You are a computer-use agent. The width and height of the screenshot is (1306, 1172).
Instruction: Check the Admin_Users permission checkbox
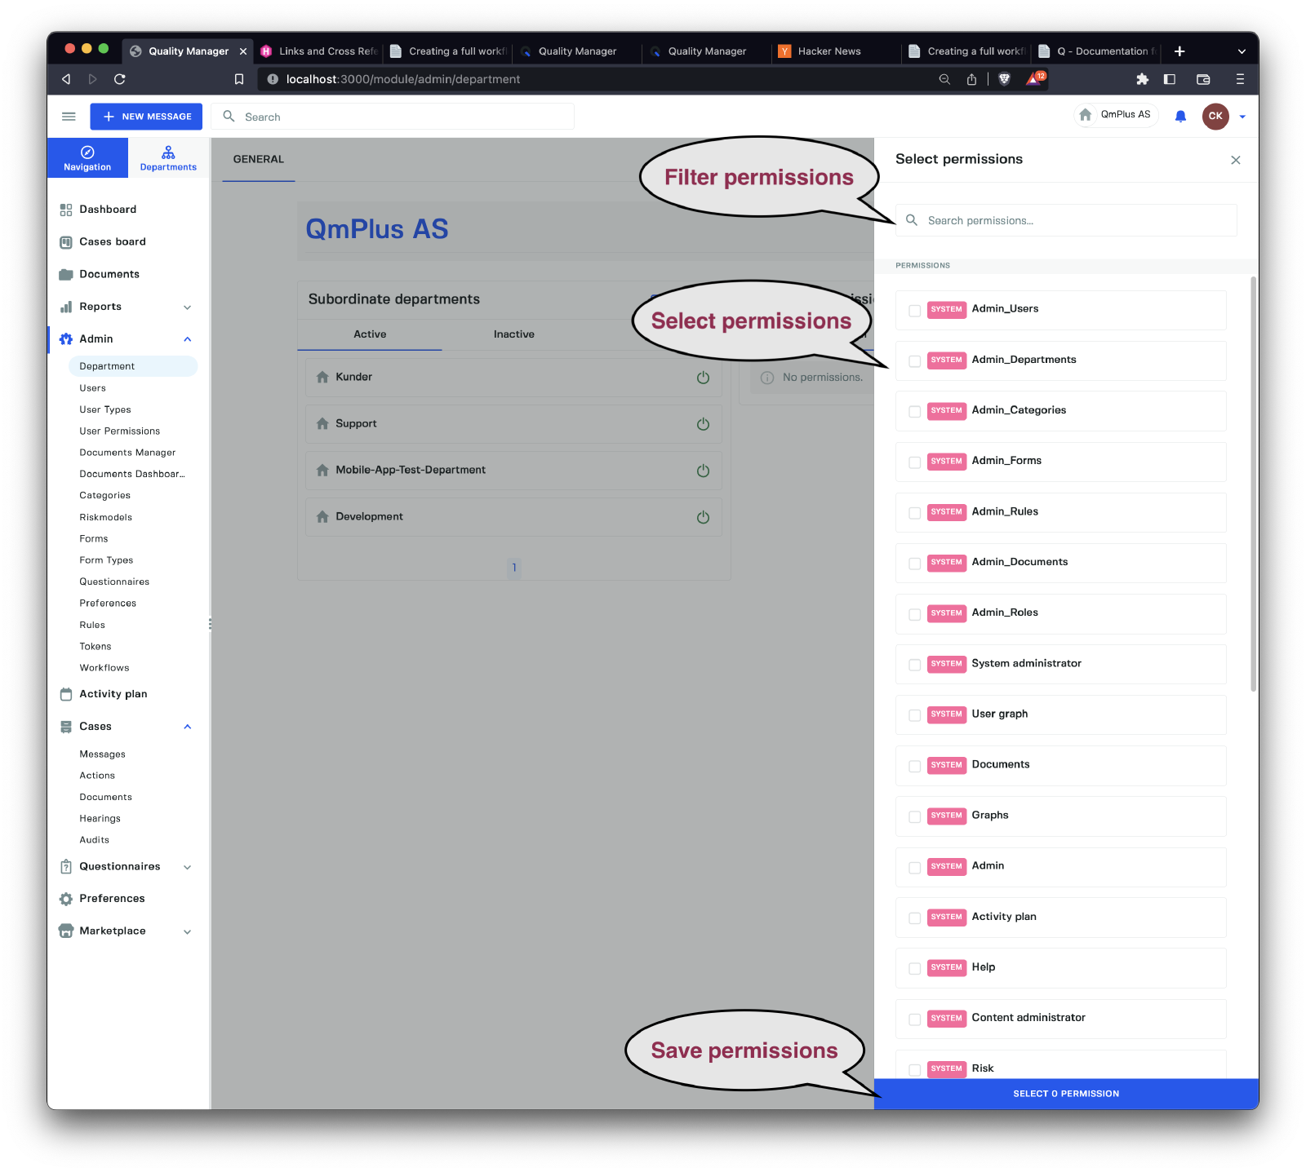(x=915, y=311)
